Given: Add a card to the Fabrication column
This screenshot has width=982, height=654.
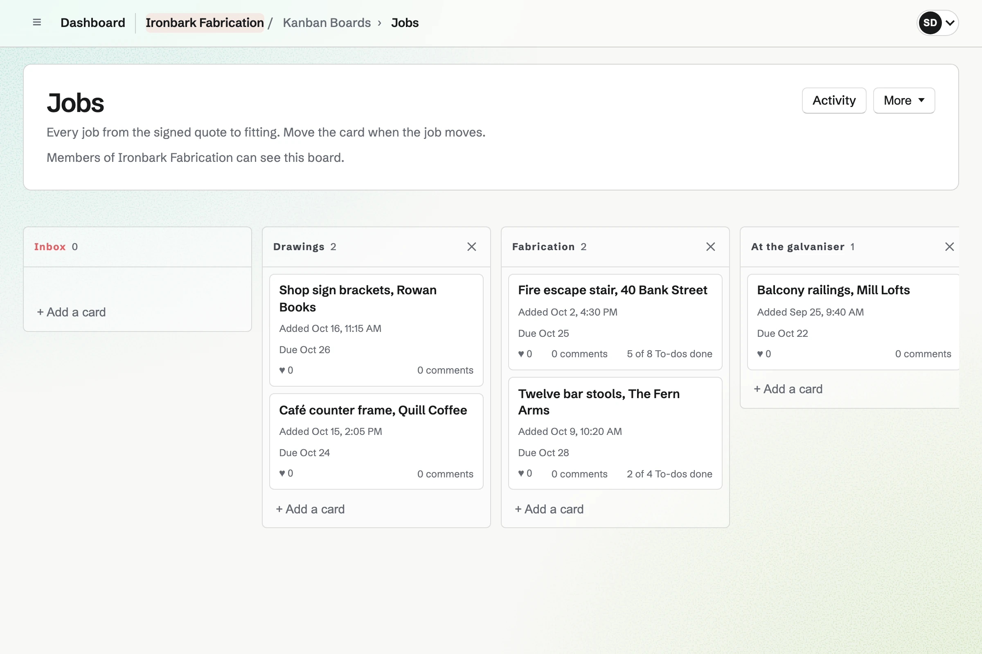Looking at the screenshot, I should [549, 509].
